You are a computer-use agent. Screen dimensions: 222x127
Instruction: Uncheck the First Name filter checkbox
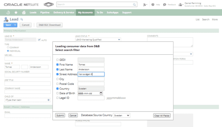(x=57, y=64)
